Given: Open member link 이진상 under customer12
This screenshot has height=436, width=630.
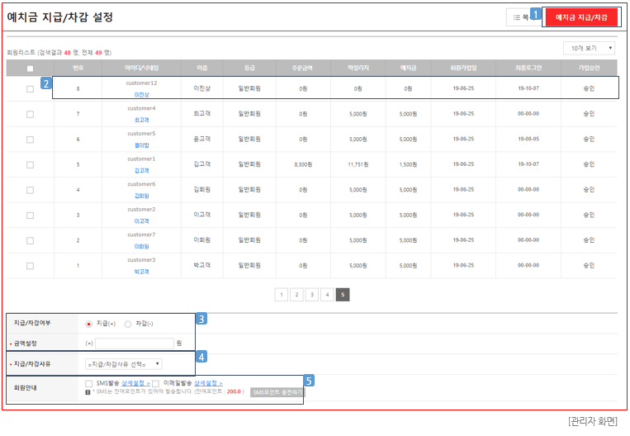Looking at the screenshot, I should coord(141,95).
